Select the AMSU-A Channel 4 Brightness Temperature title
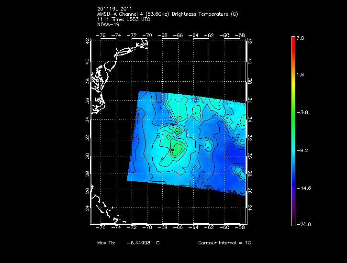 (168, 14)
